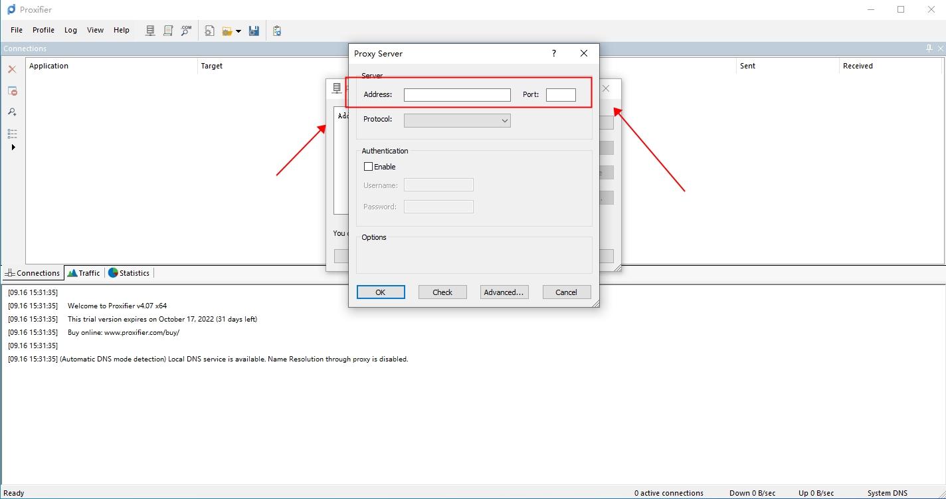Open Proxy Servers toolbar icon
This screenshot has width=946, height=499.
pyautogui.click(x=150, y=31)
